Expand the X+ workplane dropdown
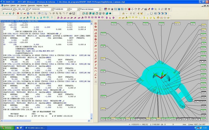 coord(78,9)
